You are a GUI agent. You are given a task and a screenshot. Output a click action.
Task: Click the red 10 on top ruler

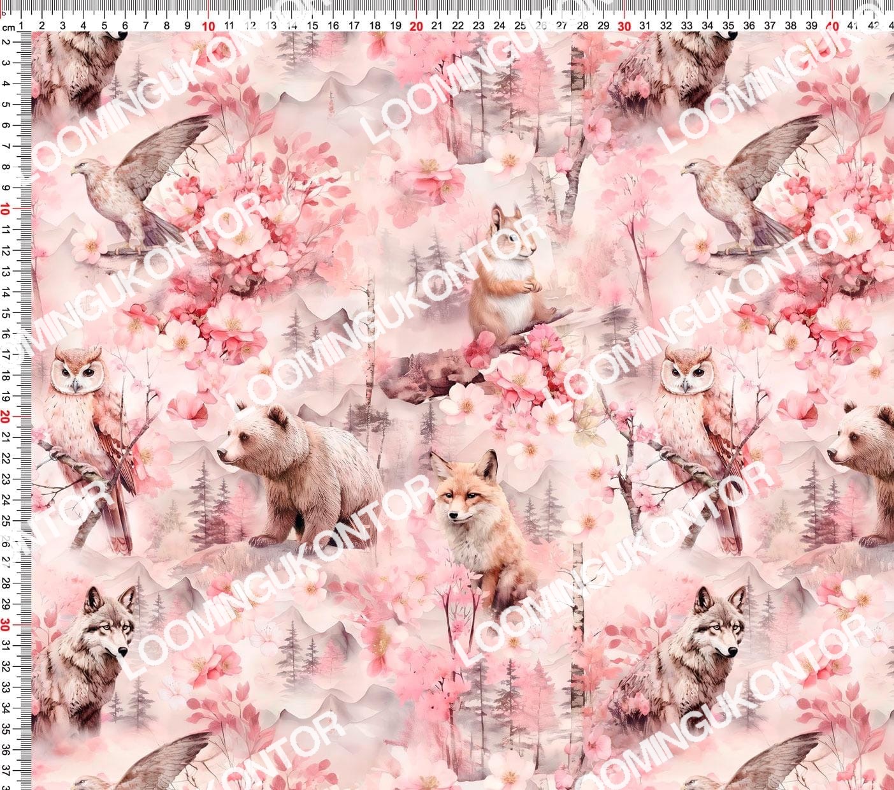(208, 26)
